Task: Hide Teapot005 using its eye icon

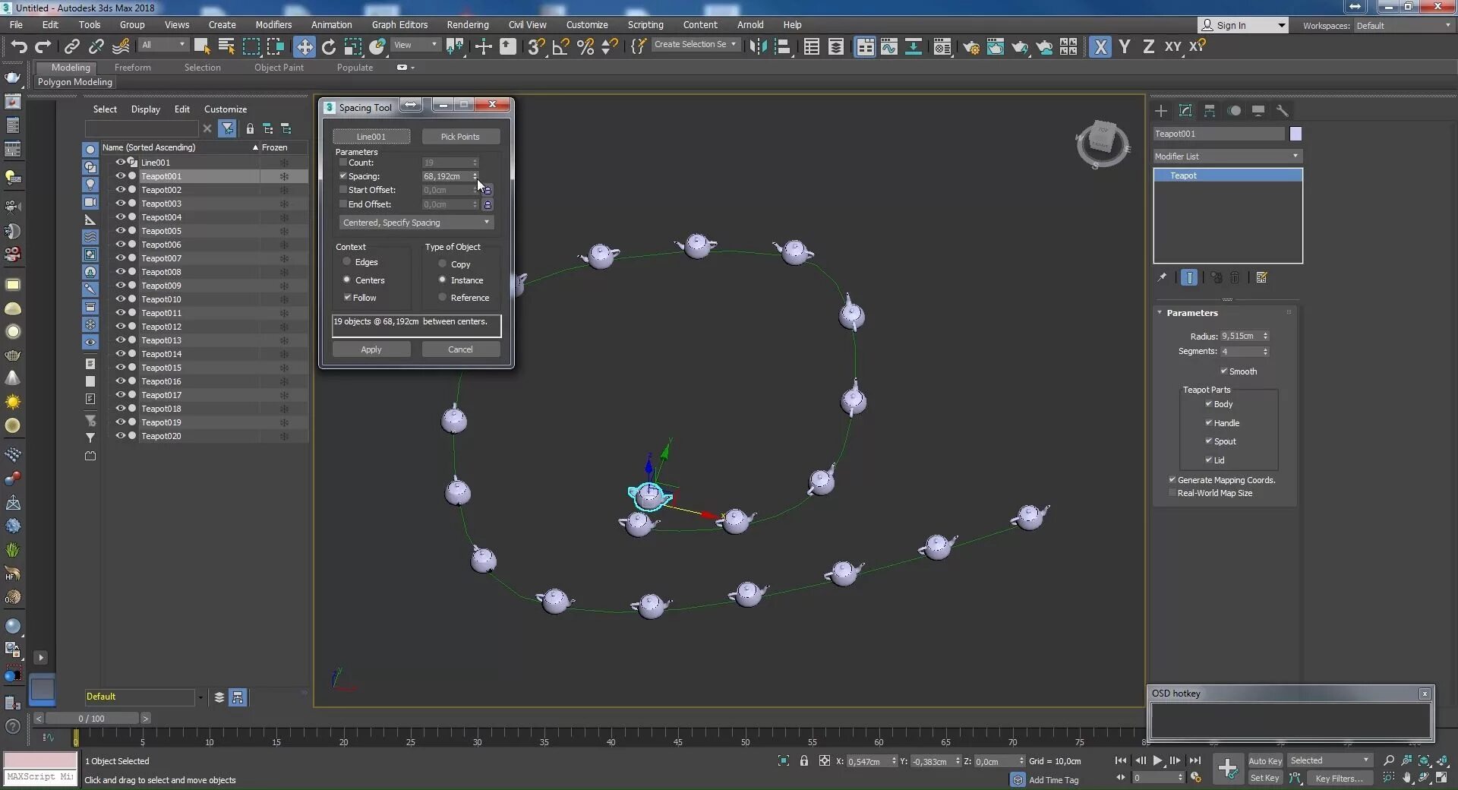Action: pyautogui.click(x=120, y=231)
